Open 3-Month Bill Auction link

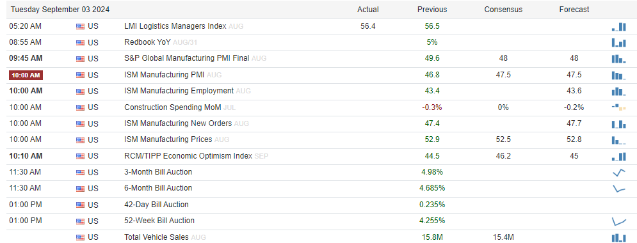pyautogui.click(x=158, y=172)
